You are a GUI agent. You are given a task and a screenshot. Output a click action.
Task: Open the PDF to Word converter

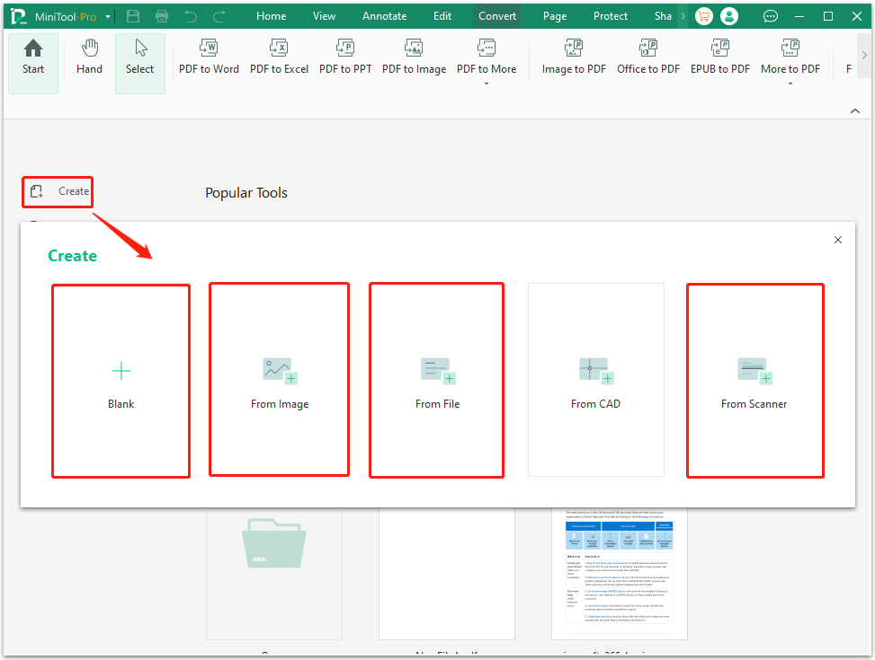[208, 57]
